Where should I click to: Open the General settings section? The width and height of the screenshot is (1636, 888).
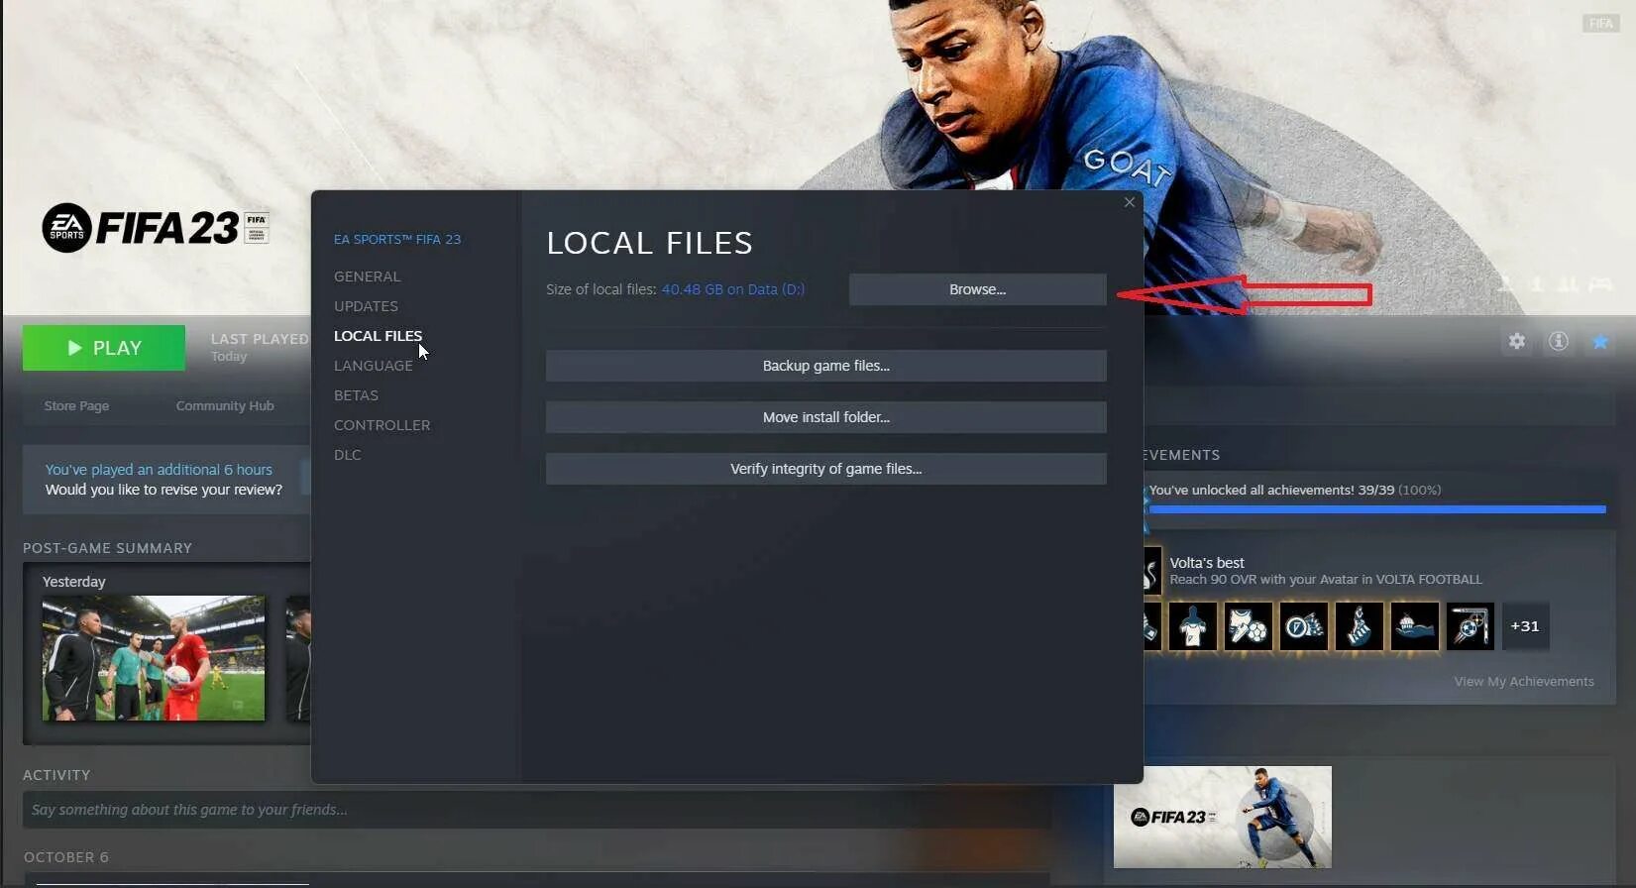tap(367, 277)
